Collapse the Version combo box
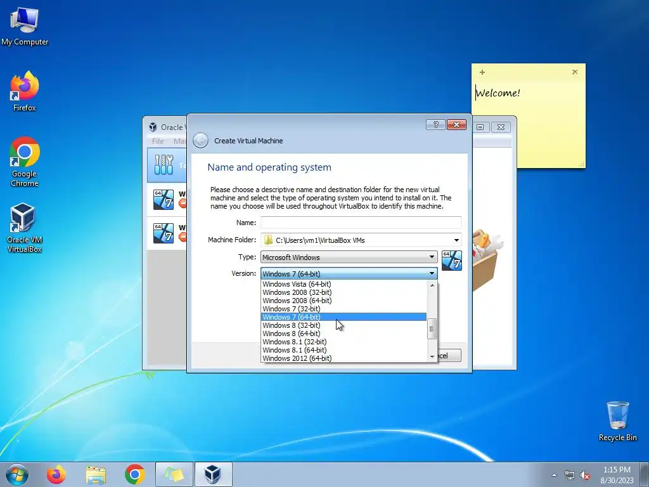This screenshot has height=487, width=649. click(349, 274)
